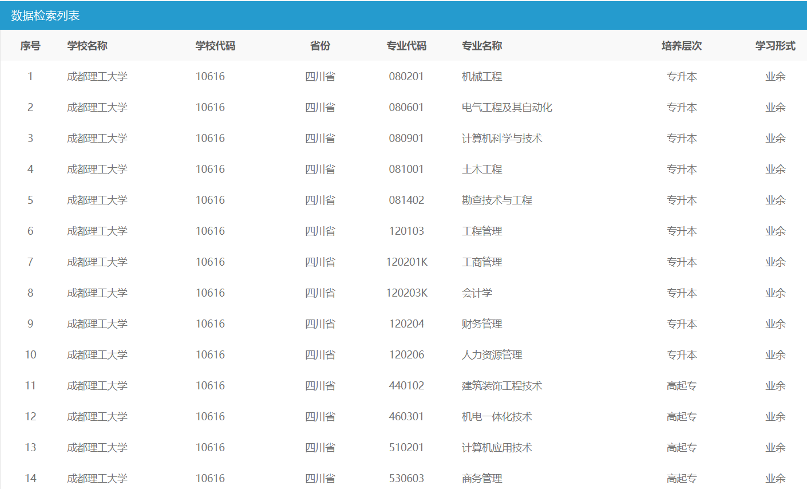Click major code 510201
Image resolution: width=807 pixels, height=489 pixels.
click(x=406, y=448)
